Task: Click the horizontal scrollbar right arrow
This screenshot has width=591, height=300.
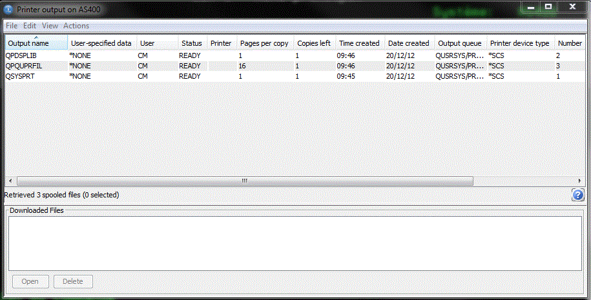Action: [580, 181]
